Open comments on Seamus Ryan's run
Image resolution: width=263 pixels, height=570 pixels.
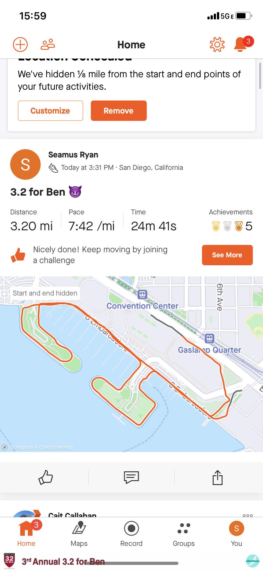[131, 477]
